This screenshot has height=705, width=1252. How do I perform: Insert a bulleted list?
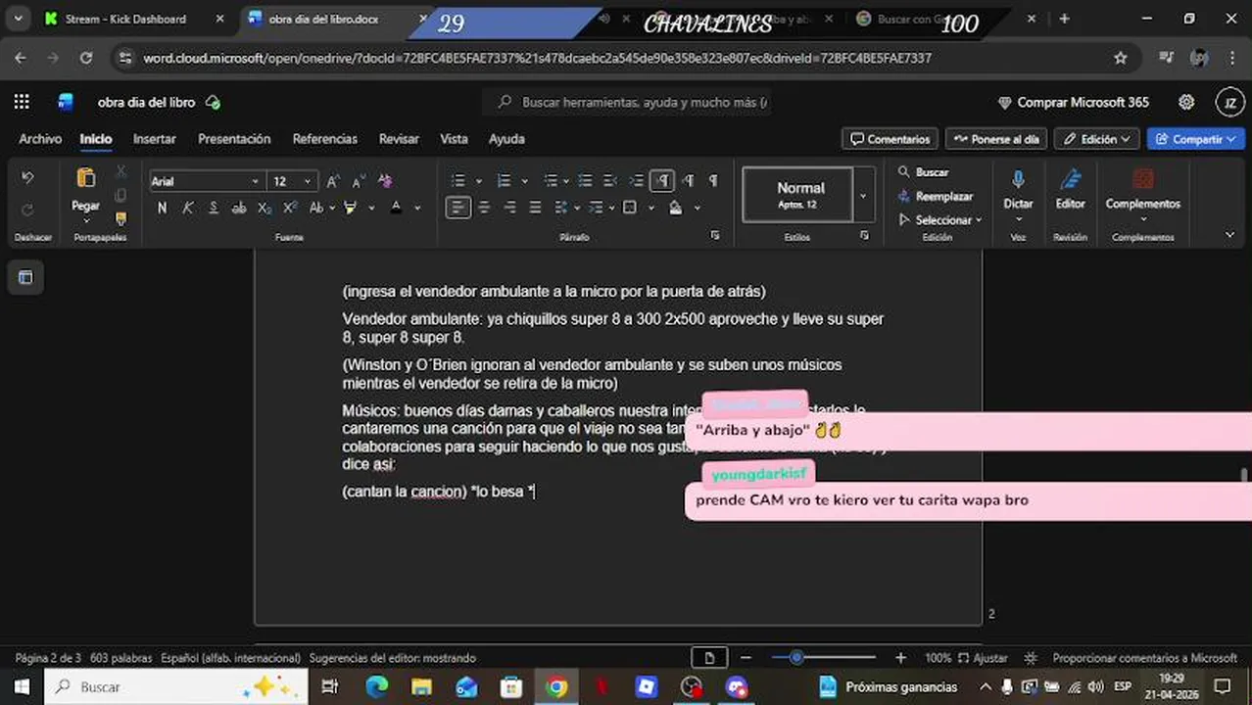click(x=457, y=181)
